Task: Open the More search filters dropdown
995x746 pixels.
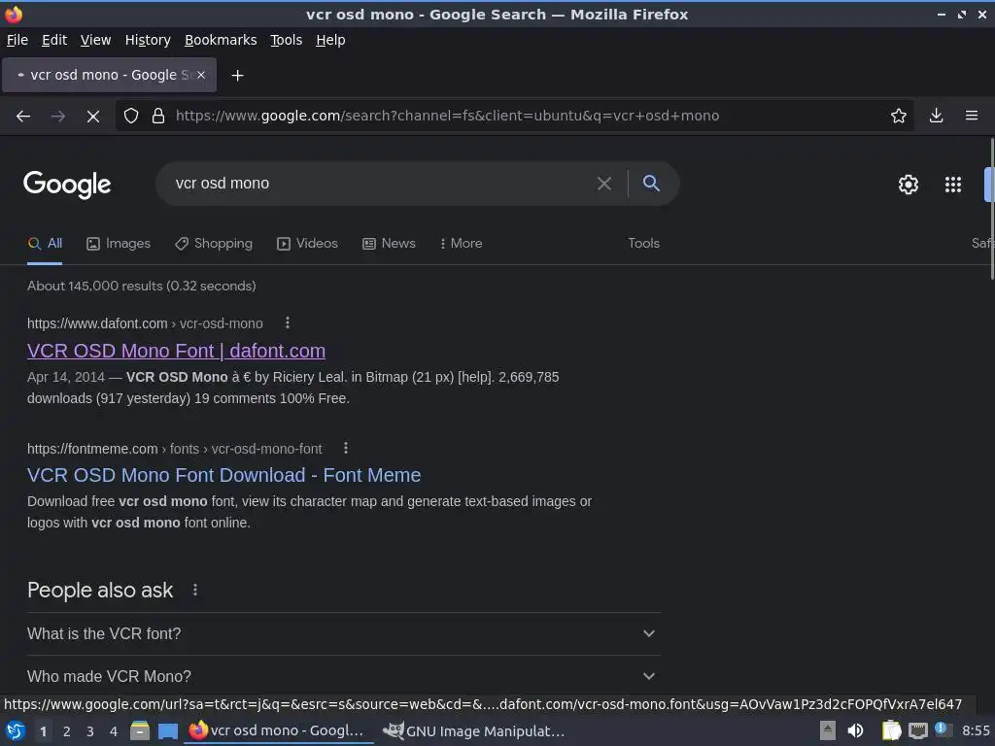Action: pyautogui.click(x=462, y=244)
